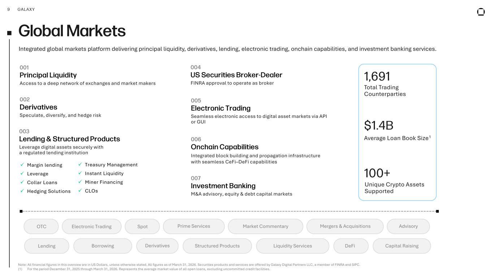Click the checkmark beside Instant Liquidity
The height and width of the screenshot is (277, 493).
(x=80, y=173)
